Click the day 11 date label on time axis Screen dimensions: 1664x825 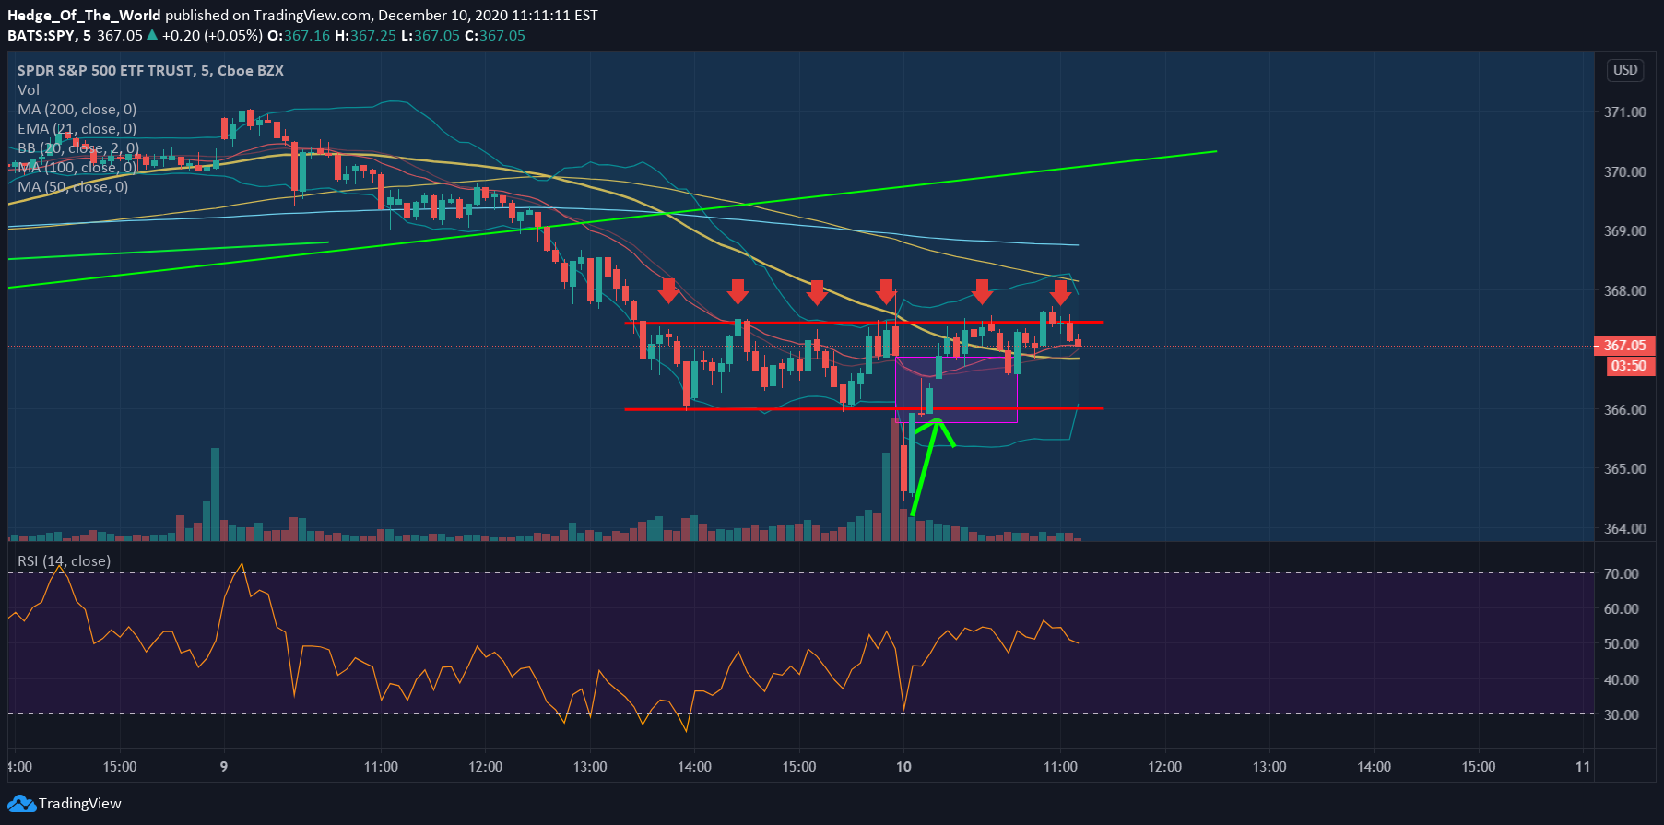tap(1583, 766)
